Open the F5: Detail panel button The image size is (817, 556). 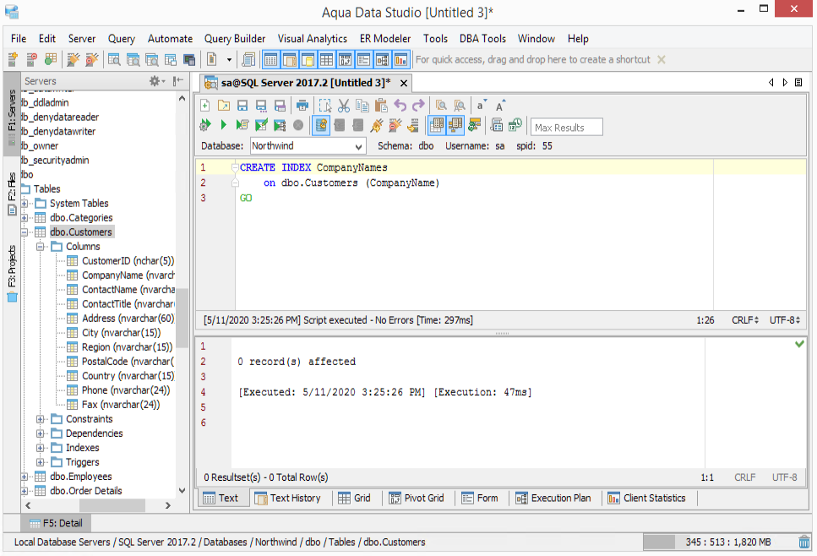click(56, 523)
